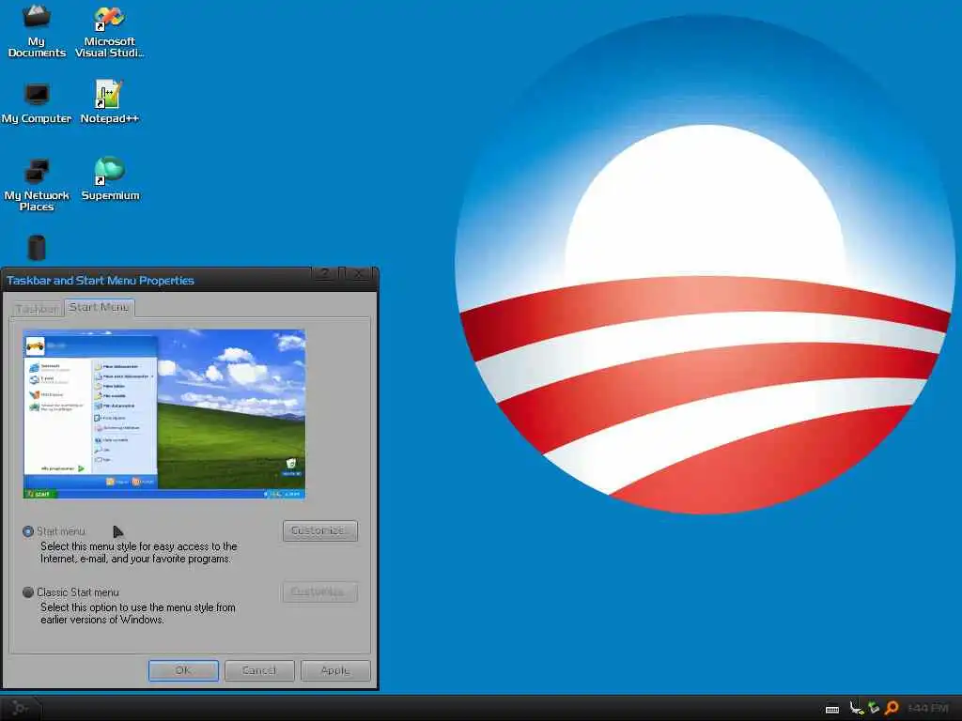Click the orange magnifier tray icon
962x721 pixels.
892,708
